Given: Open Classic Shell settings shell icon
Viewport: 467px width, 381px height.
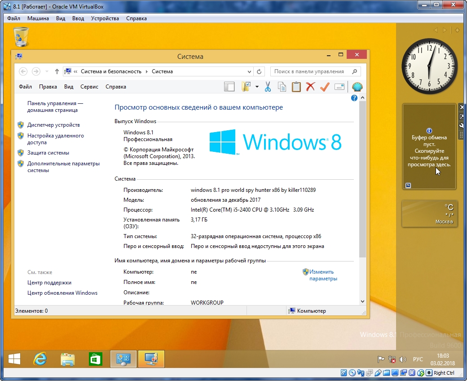Looking at the screenshot, I should click(x=357, y=87).
